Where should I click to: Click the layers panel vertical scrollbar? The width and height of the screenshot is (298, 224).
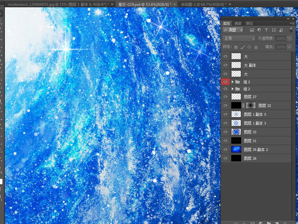click(293, 136)
